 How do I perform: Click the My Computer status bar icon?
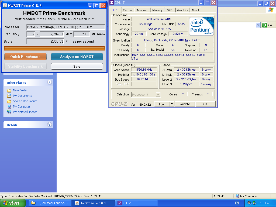[237, 196]
